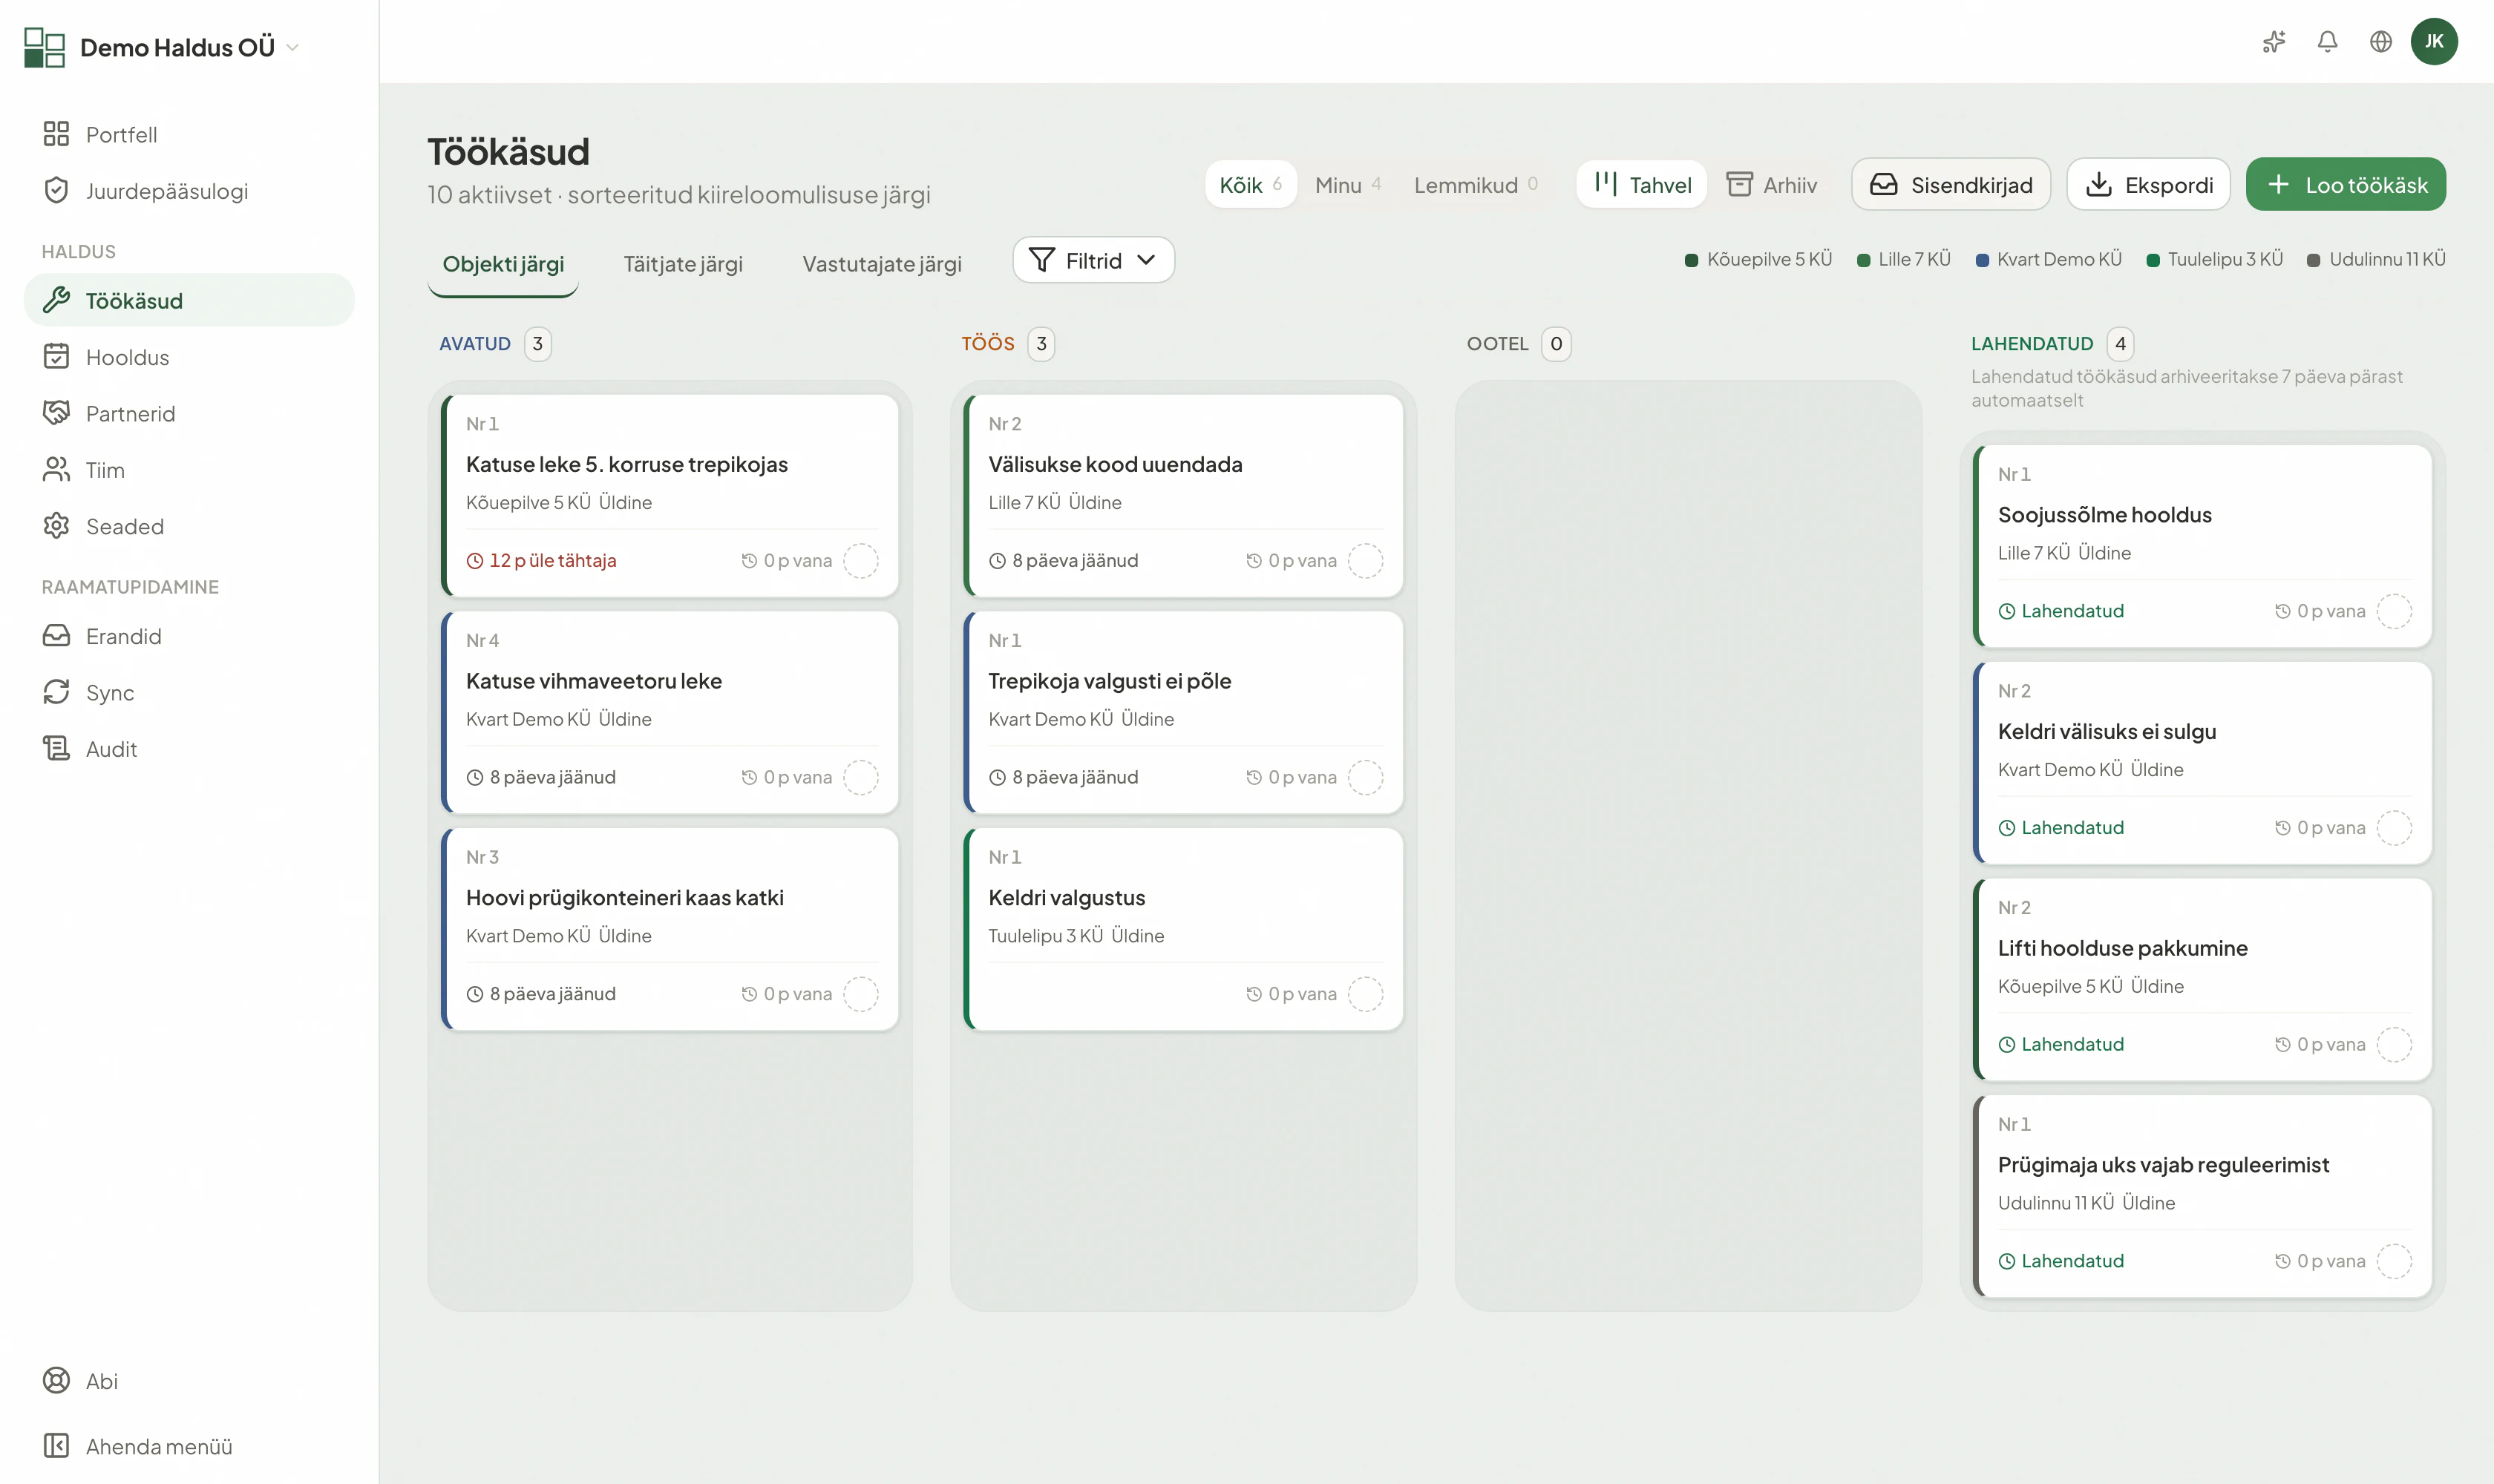Select the Lemmikud filter
The image size is (2494, 1484).
tap(1476, 184)
